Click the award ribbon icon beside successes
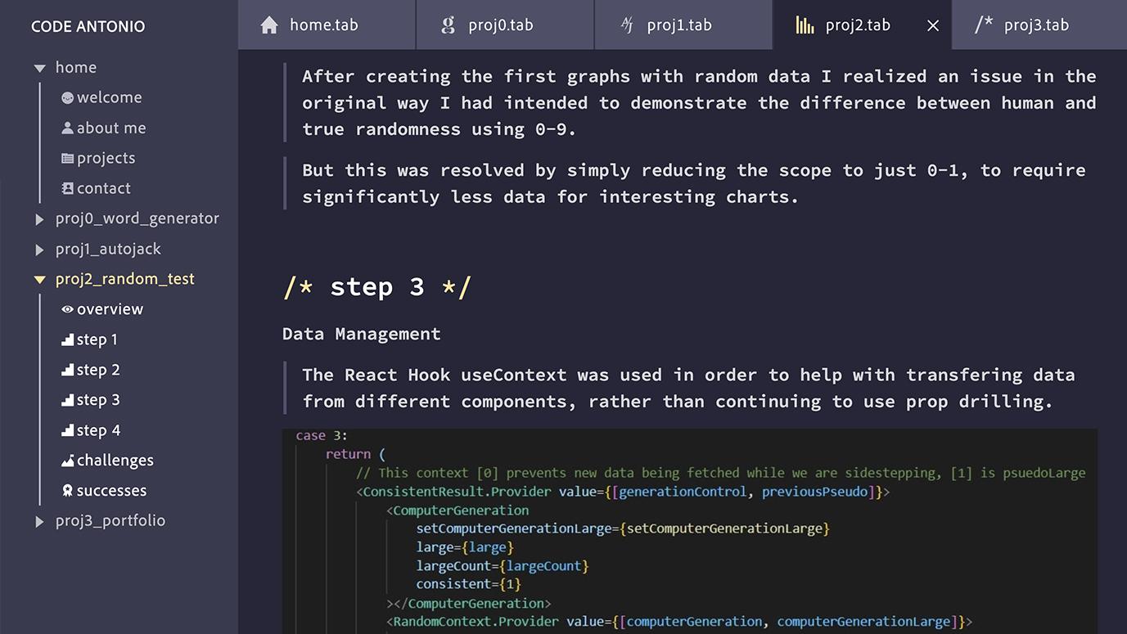This screenshot has width=1127, height=634. pyautogui.click(x=67, y=491)
